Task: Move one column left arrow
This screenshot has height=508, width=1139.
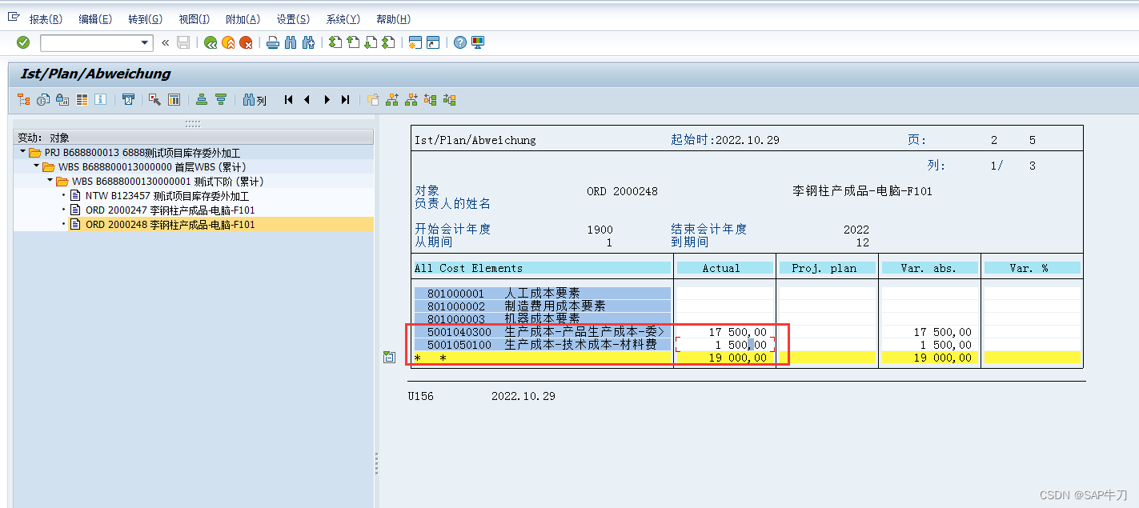Action: pyautogui.click(x=307, y=100)
